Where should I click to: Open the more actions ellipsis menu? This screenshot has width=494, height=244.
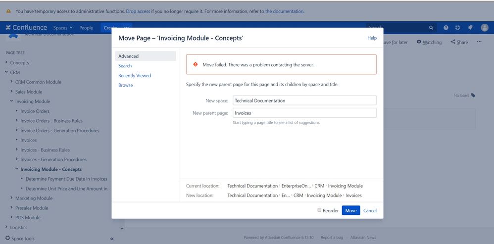(479, 42)
